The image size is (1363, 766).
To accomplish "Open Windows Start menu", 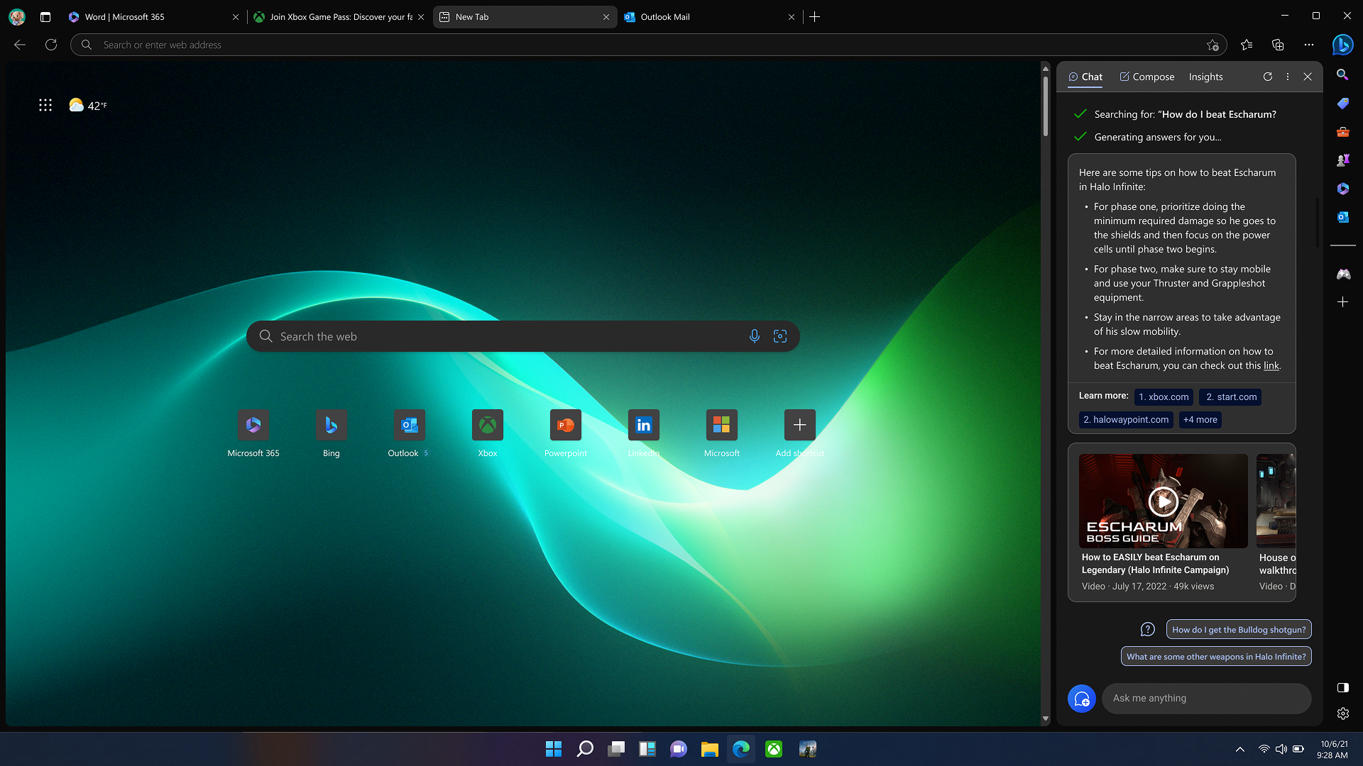I will [x=554, y=749].
